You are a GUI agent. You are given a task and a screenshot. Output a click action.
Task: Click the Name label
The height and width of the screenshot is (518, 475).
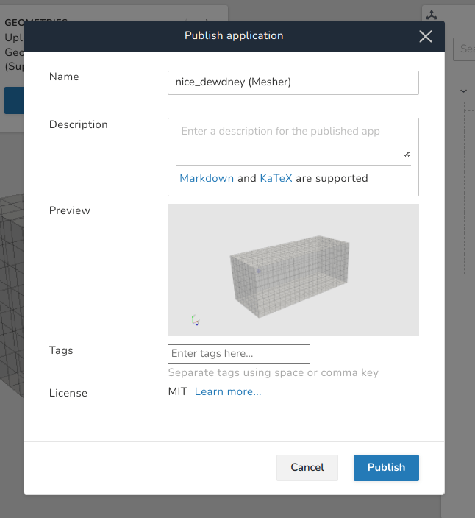[x=64, y=77]
